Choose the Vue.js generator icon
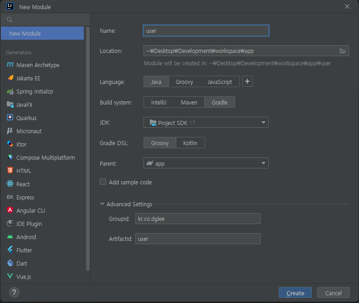 10,276
